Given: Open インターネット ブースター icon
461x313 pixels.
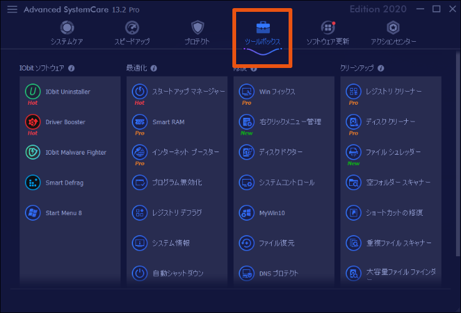Looking at the screenshot, I should click(x=140, y=152).
